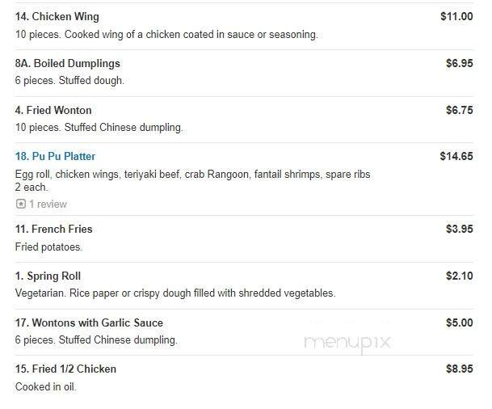Click the $6.75 Fried Wonton price
492x409 pixels.
[x=459, y=110]
